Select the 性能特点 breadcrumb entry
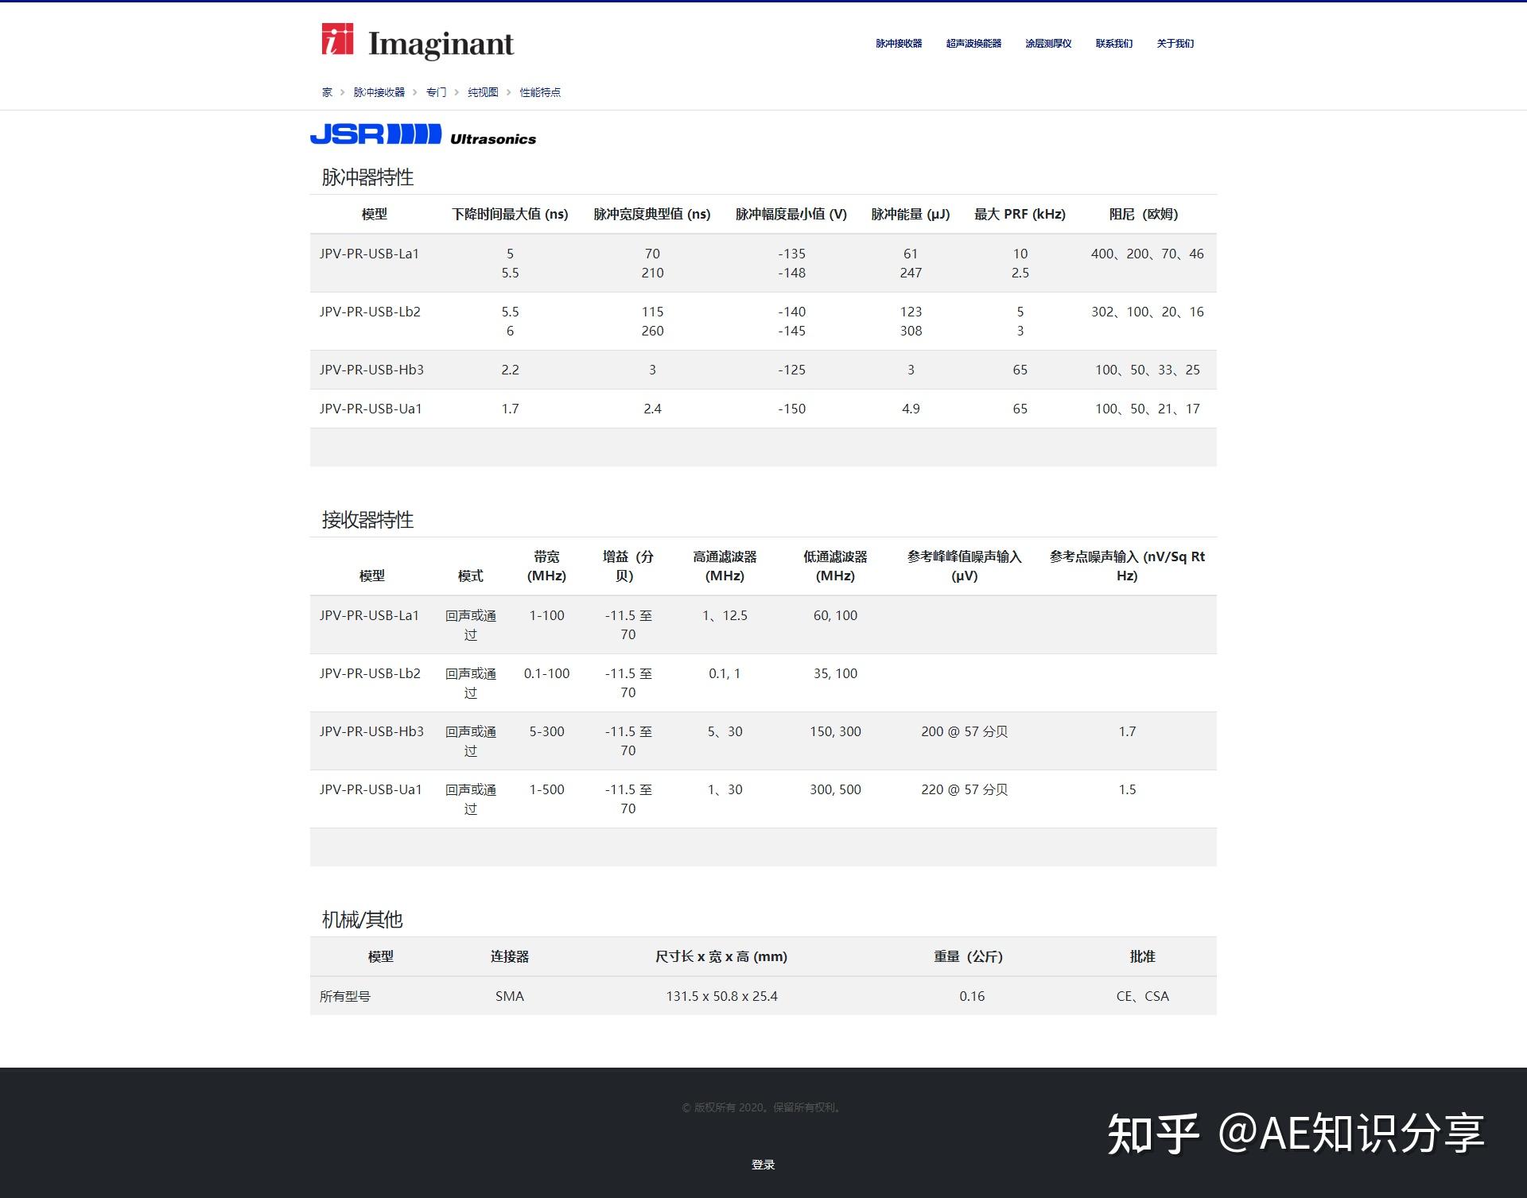Viewport: 1527px width, 1198px height. (x=538, y=91)
